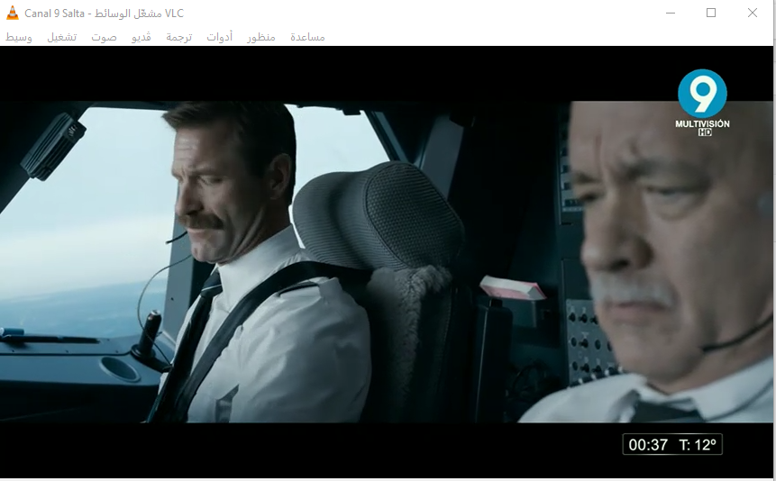Click the Canal 9 Salta window title
This screenshot has width=776, height=481.
(104, 14)
